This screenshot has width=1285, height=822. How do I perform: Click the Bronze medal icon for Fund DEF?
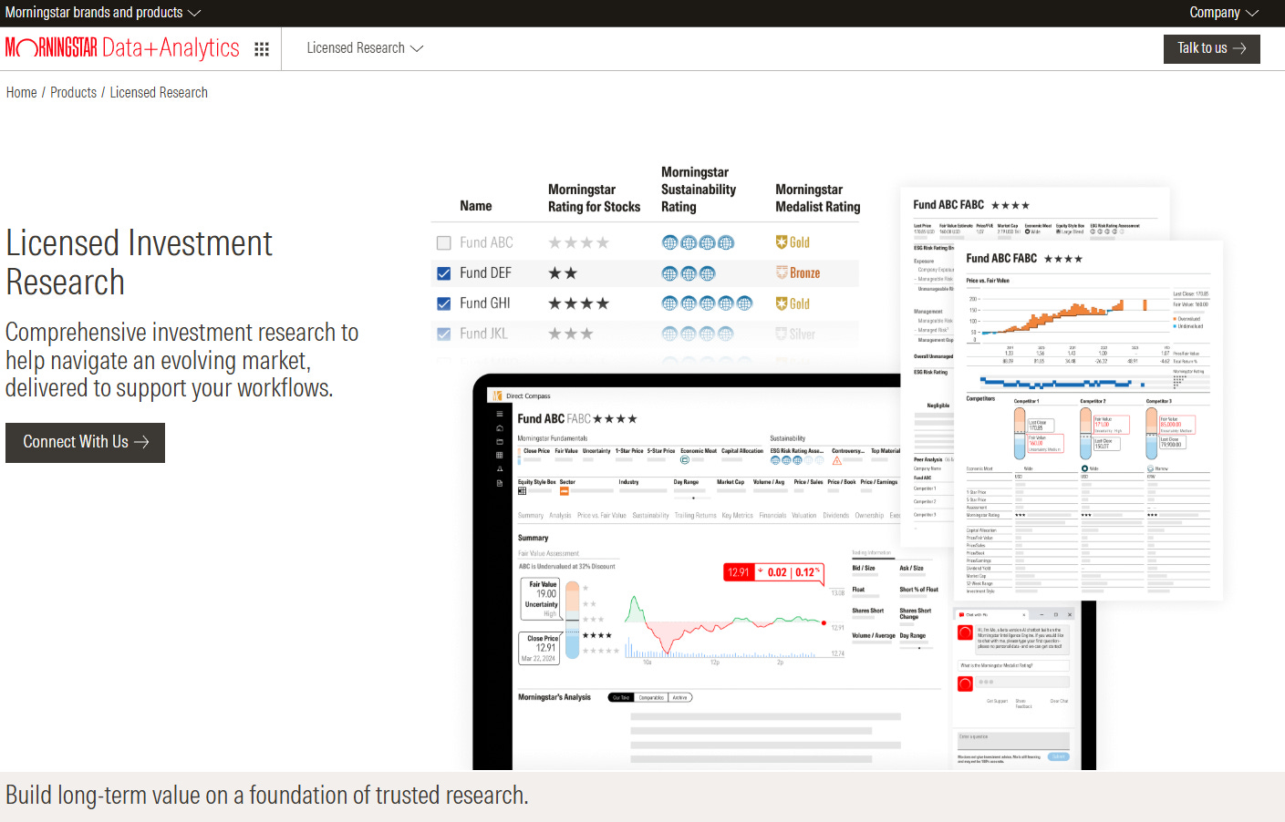tap(782, 272)
